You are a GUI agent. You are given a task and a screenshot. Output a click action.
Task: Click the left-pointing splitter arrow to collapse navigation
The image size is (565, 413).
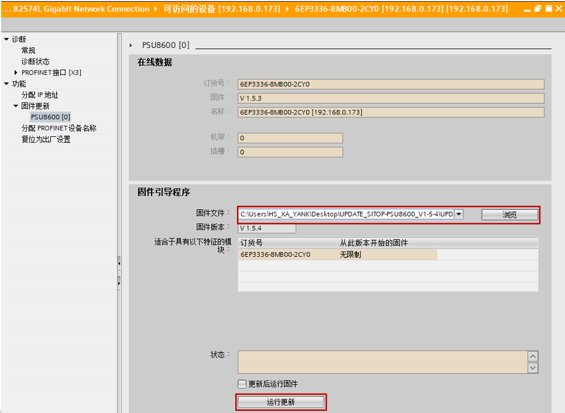click(x=119, y=264)
